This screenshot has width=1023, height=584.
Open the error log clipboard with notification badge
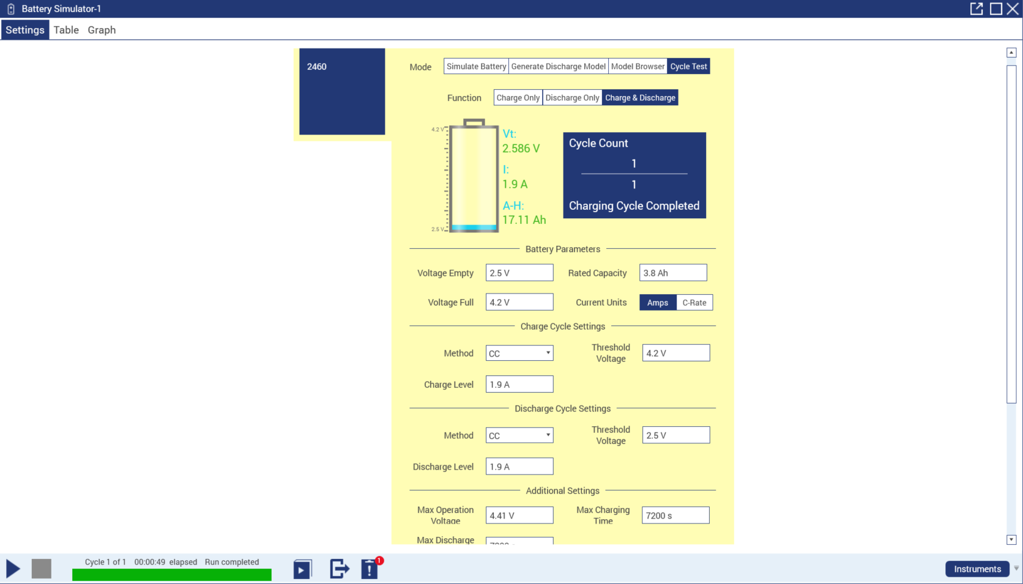click(x=369, y=569)
